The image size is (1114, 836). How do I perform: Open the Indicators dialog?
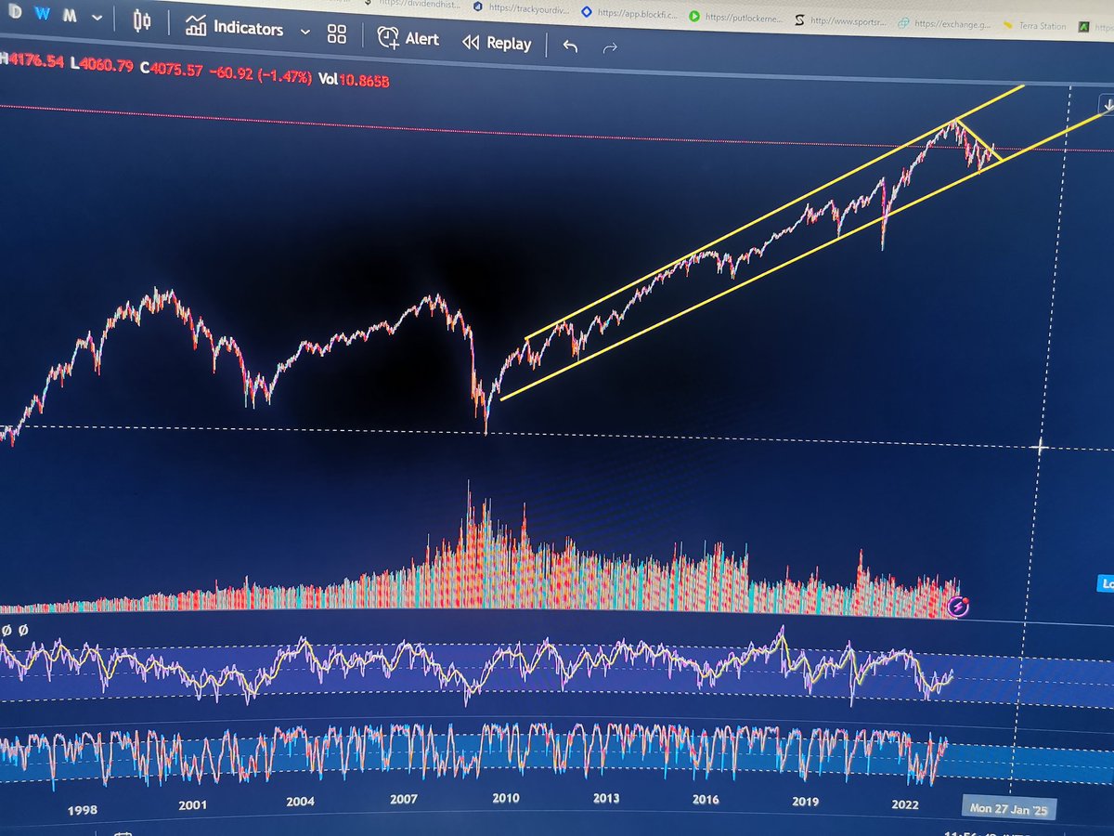[x=234, y=28]
